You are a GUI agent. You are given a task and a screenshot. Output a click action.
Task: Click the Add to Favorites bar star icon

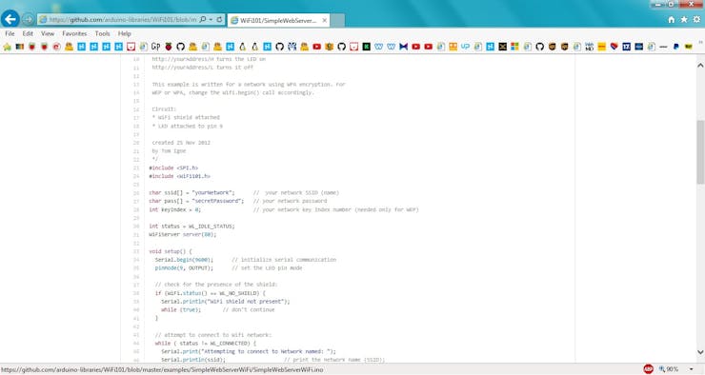(x=8, y=47)
